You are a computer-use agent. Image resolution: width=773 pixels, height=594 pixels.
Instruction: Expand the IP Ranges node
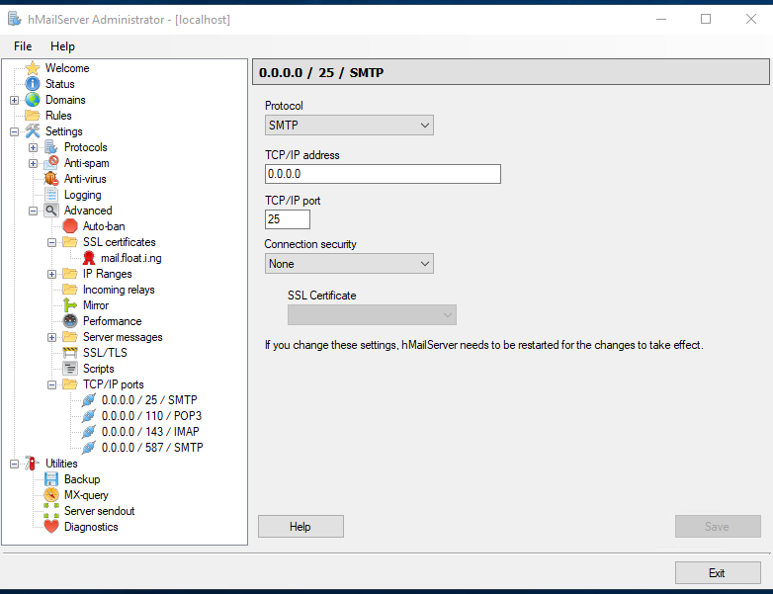click(x=51, y=274)
